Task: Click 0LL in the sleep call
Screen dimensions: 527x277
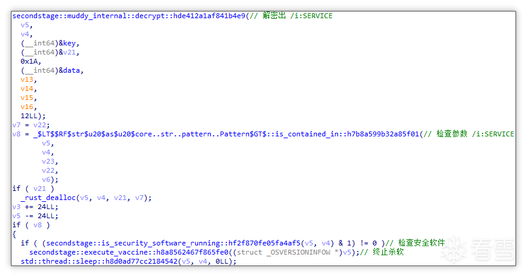Action: click(222, 261)
